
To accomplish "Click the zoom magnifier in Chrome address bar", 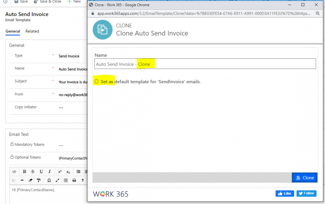I will click(317, 14).
